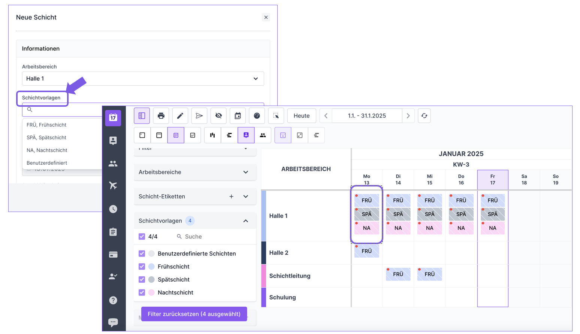Viewport: 580px width, 334px height.
Task: Open the airplane absence icon in sidebar
Action: click(x=113, y=186)
